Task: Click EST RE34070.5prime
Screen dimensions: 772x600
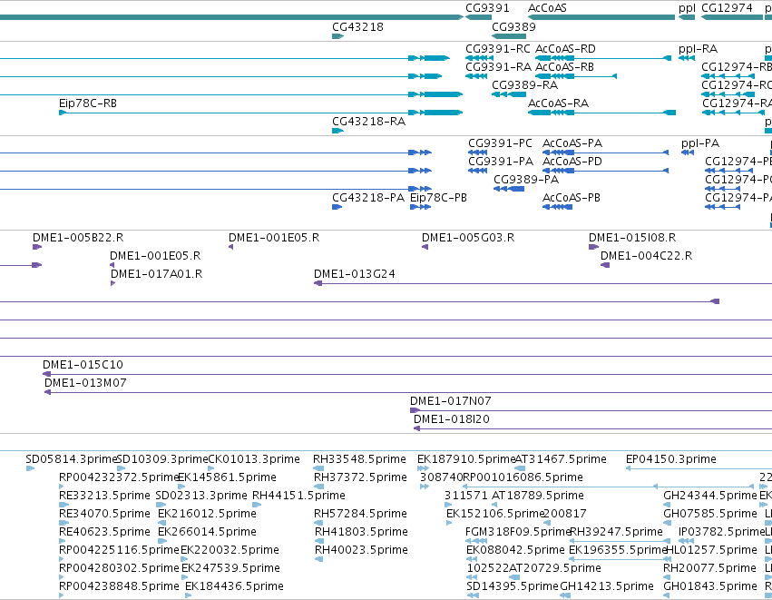Action: coord(104,514)
